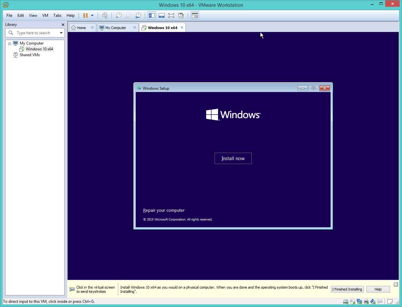Click the Help button in install bar

click(x=378, y=289)
